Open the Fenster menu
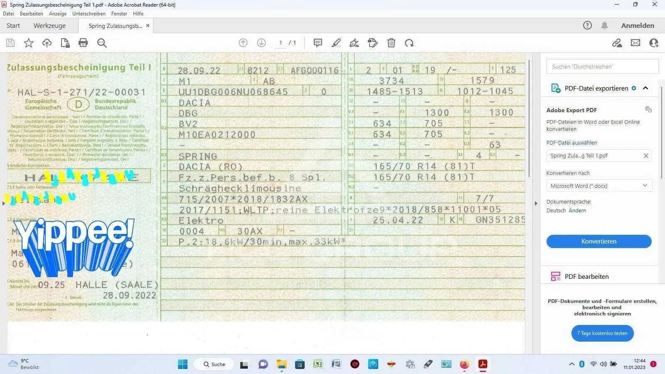 [119, 14]
